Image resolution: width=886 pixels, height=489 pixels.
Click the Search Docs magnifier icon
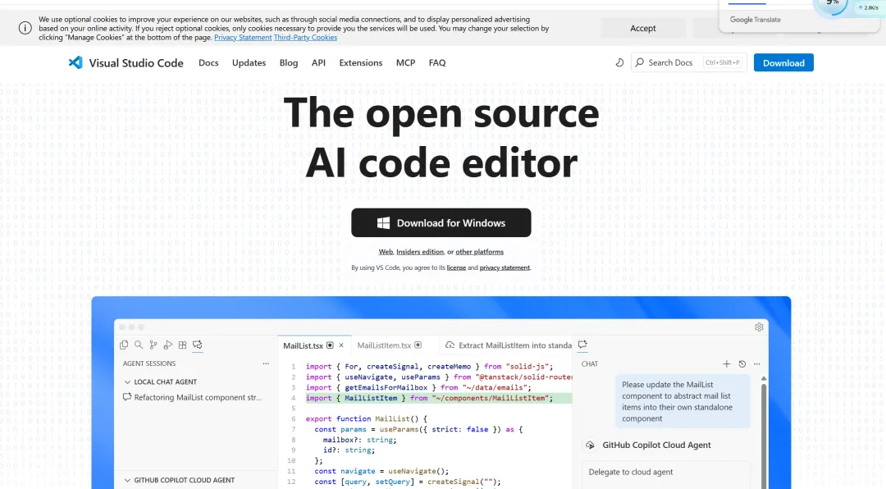tap(640, 62)
